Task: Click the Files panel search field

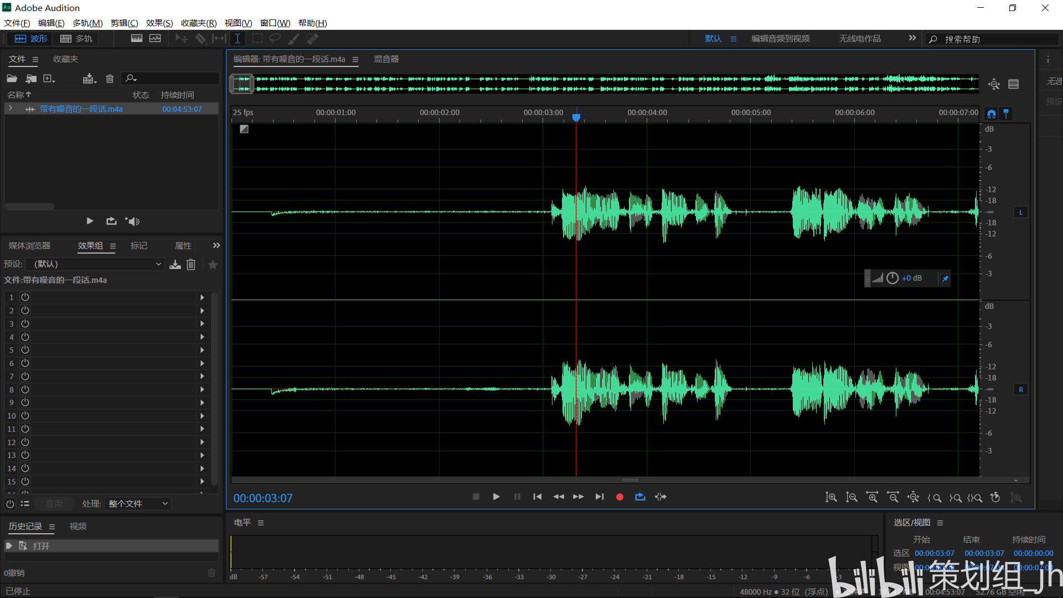Action: pyautogui.click(x=170, y=79)
